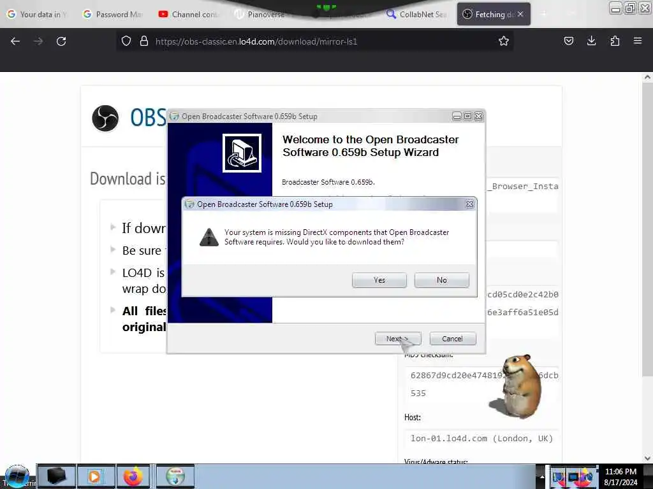Click the 'All files' bullet triangle

click(x=112, y=310)
